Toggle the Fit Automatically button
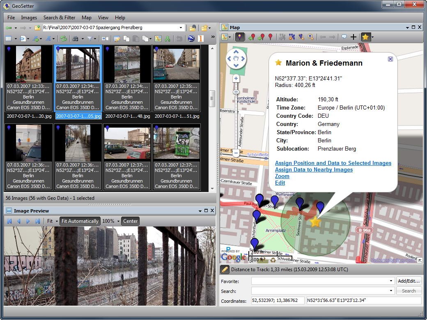The image size is (427, 320). (x=80, y=221)
